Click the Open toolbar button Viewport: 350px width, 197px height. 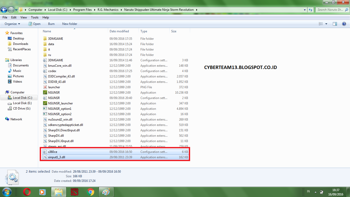[x=34, y=24]
